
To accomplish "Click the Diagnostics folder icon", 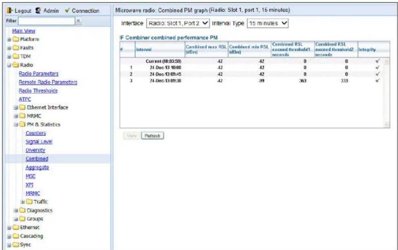I will (23, 211).
